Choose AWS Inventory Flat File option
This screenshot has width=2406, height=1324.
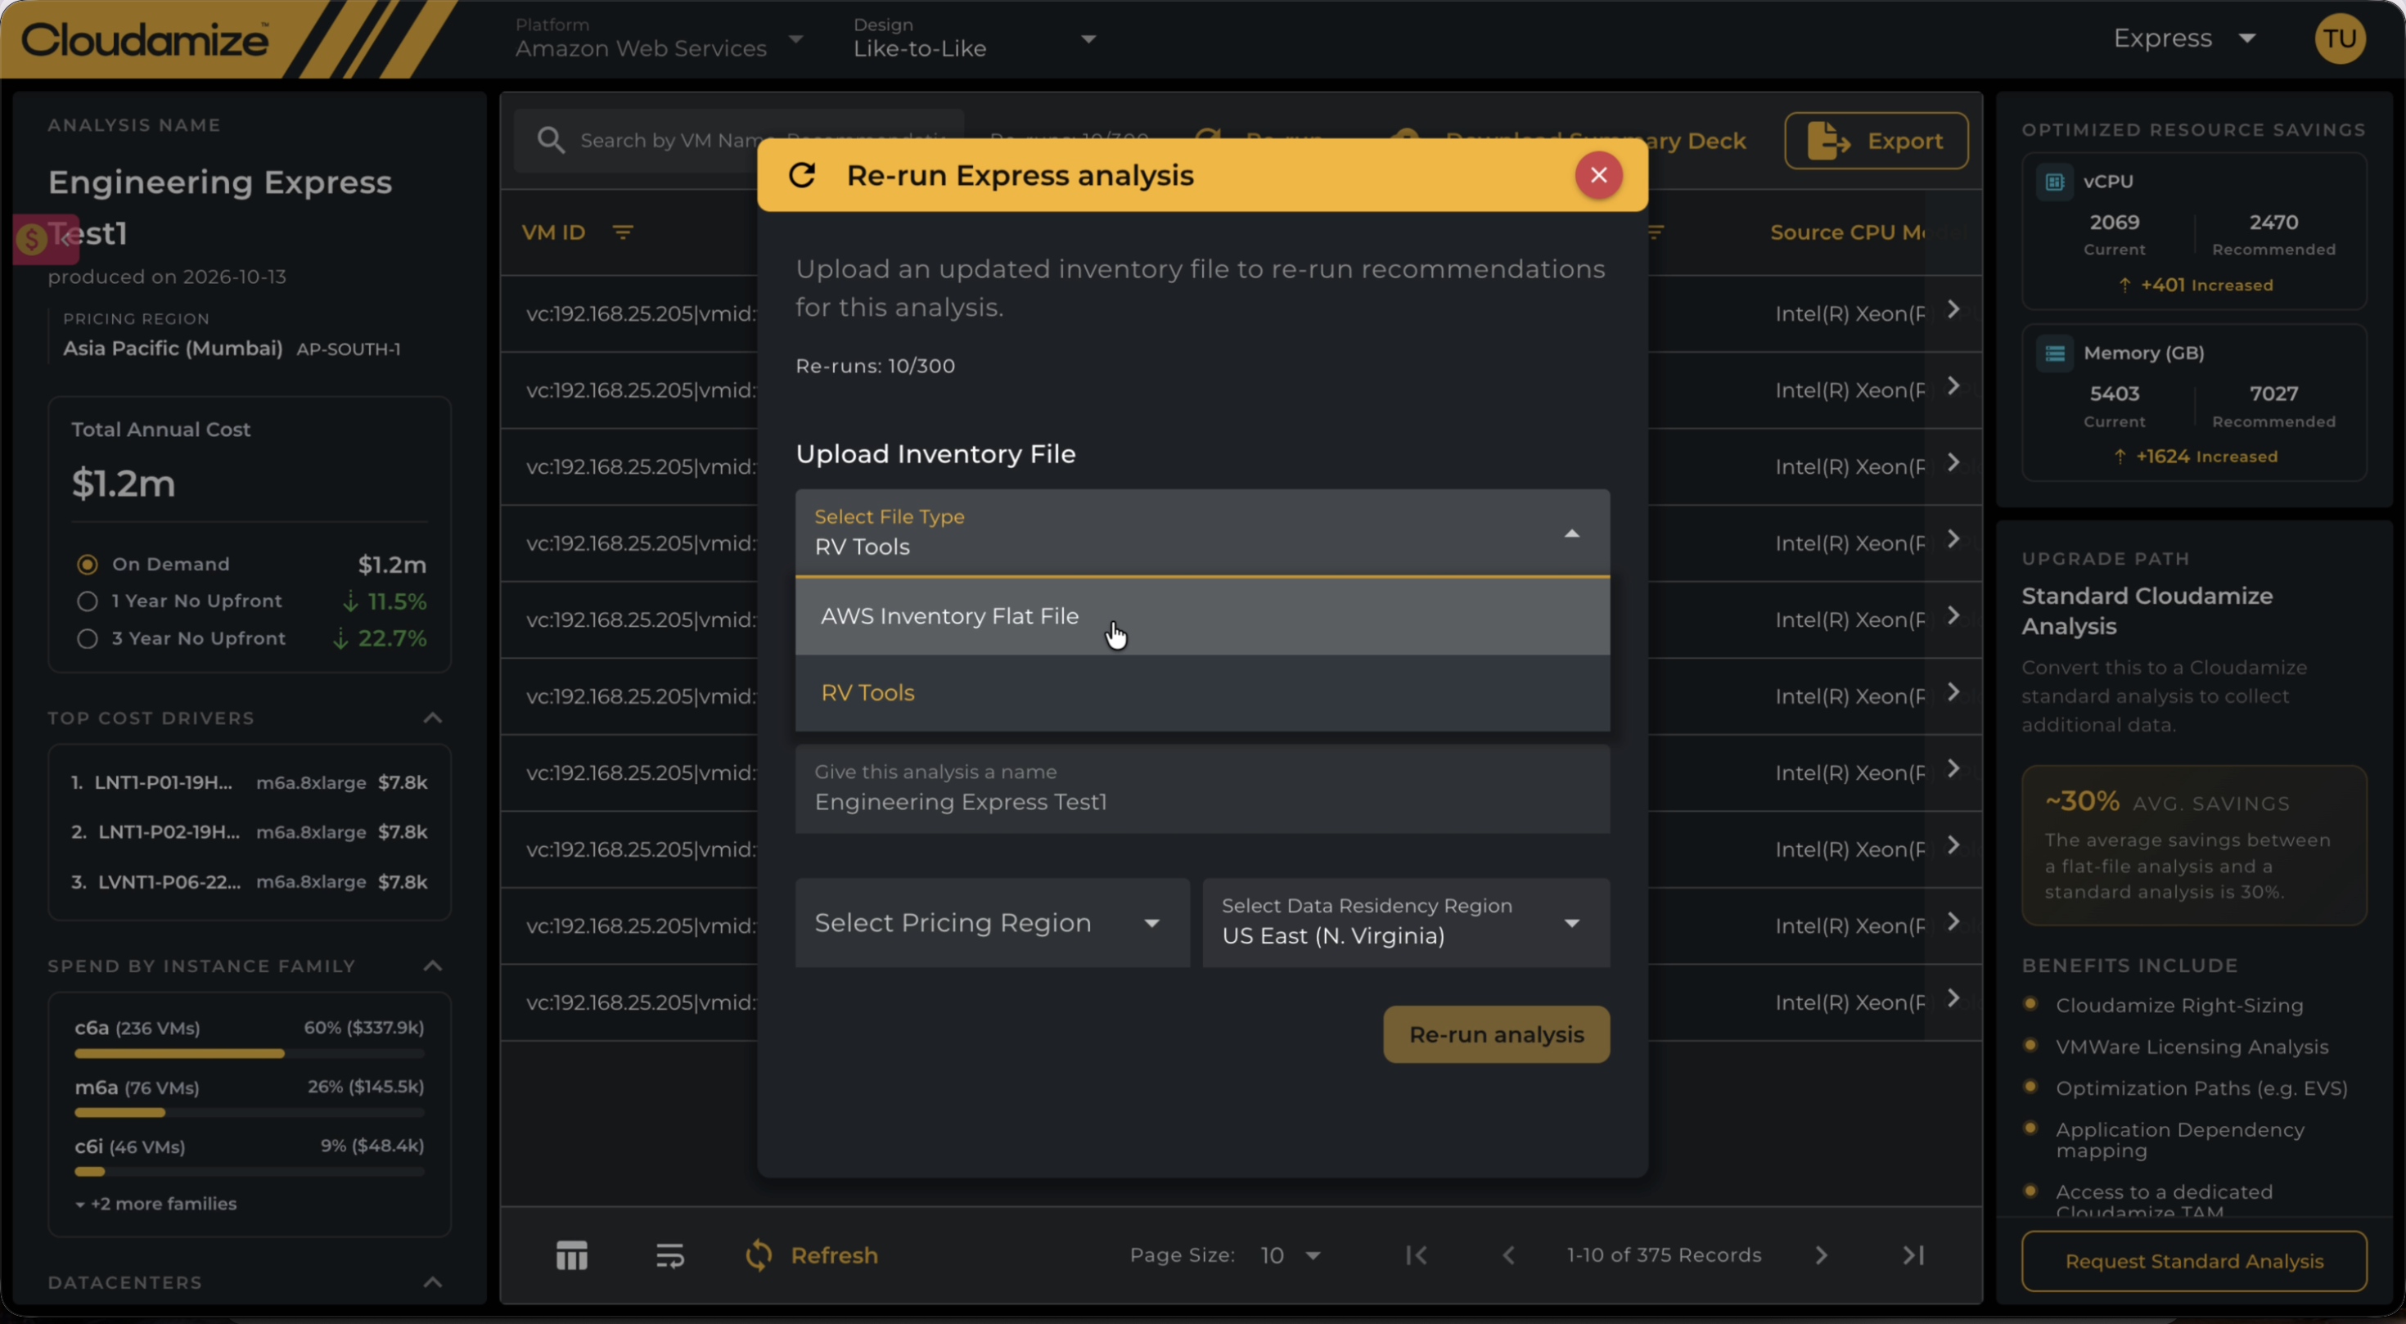[x=1202, y=616]
